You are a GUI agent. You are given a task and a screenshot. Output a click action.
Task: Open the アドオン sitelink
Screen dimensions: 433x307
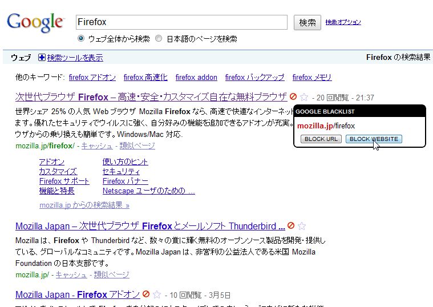(x=52, y=162)
